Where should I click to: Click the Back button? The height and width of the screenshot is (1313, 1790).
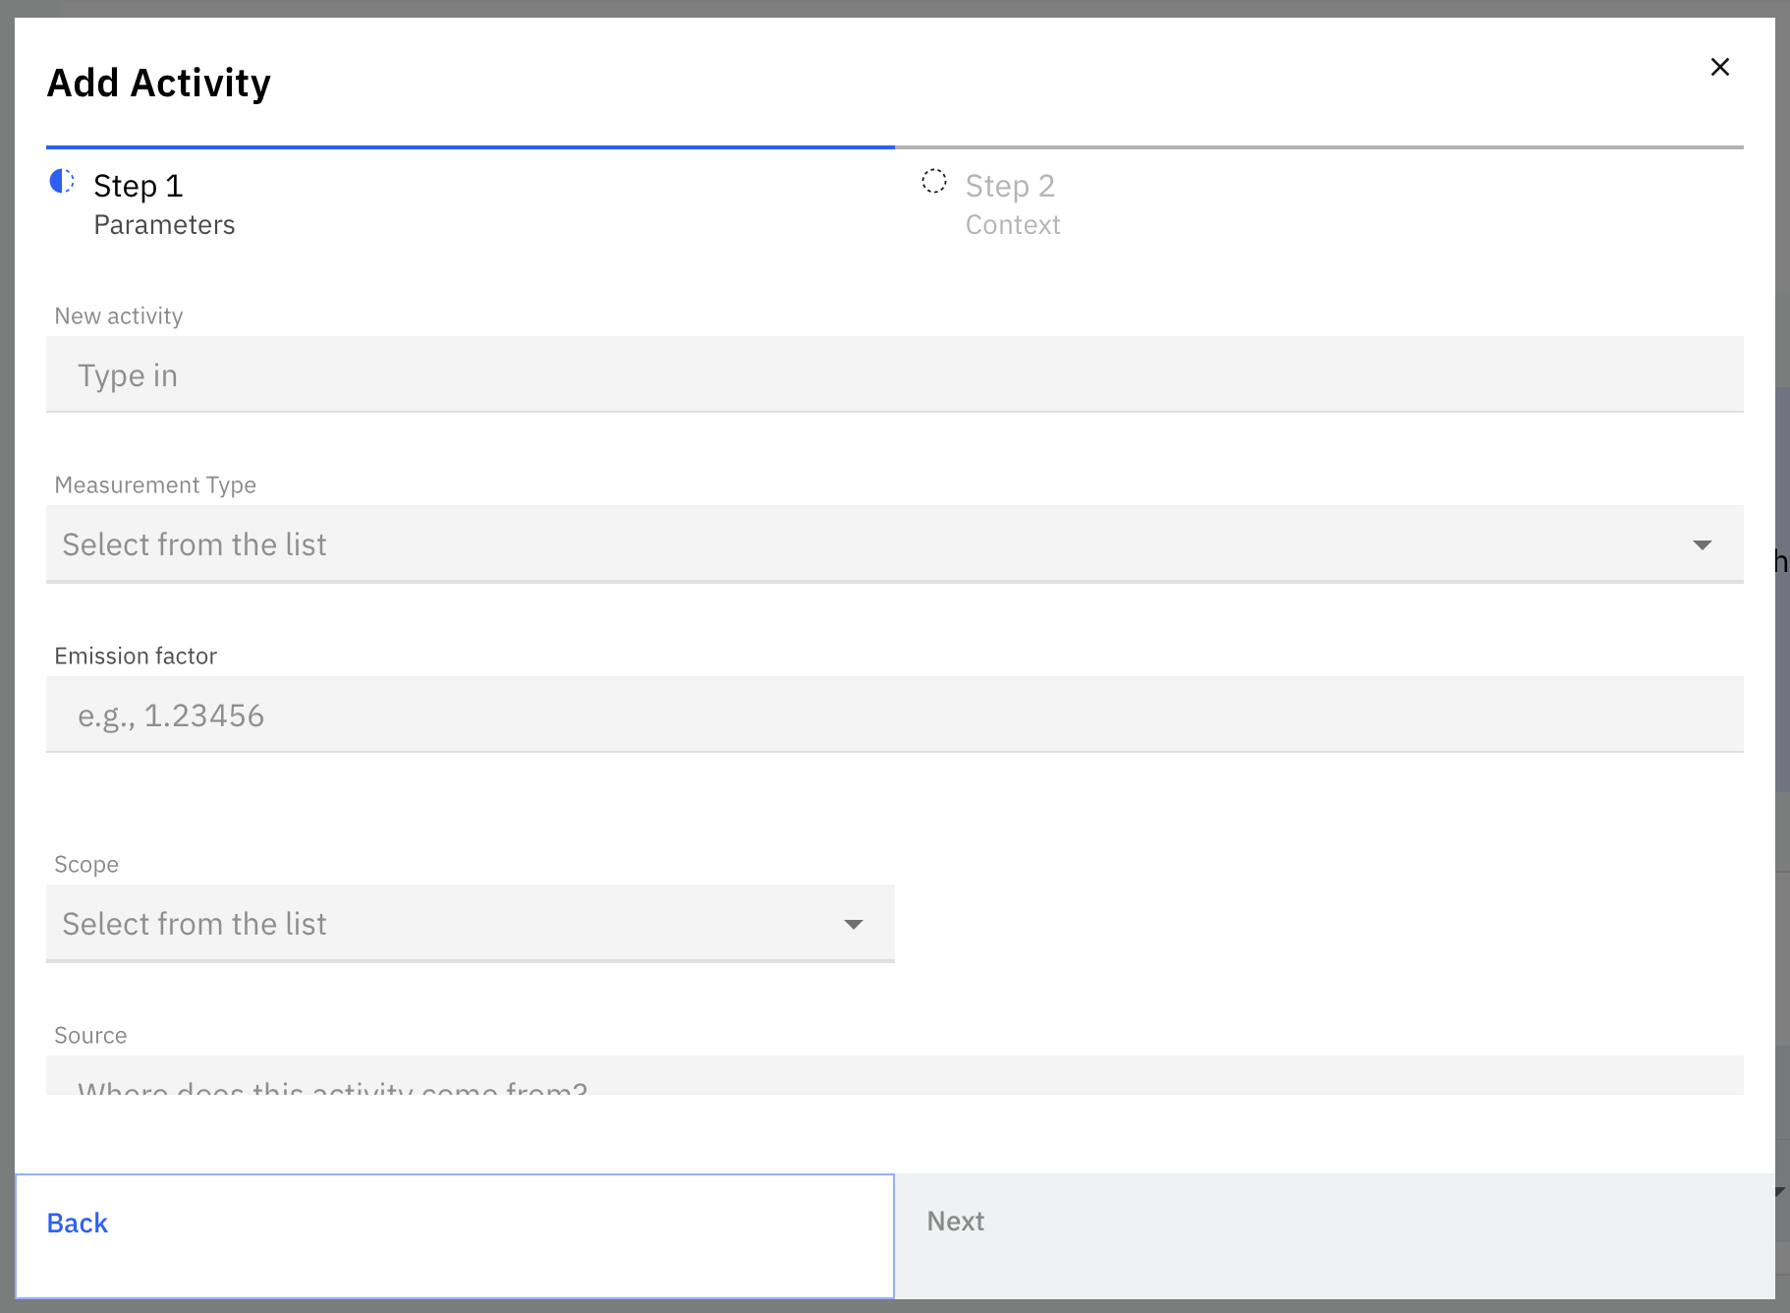[x=455, y=1235]
